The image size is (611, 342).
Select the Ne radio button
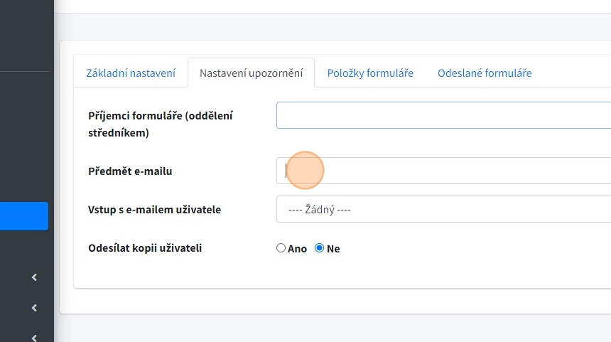tap(319, 248)
